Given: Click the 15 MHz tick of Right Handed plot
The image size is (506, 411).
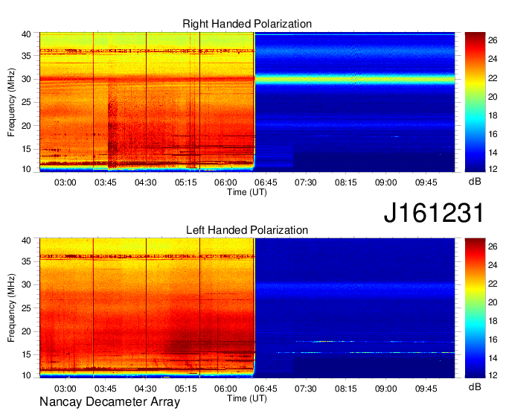Looking at the screenshot, I should (x=26, y=149).
